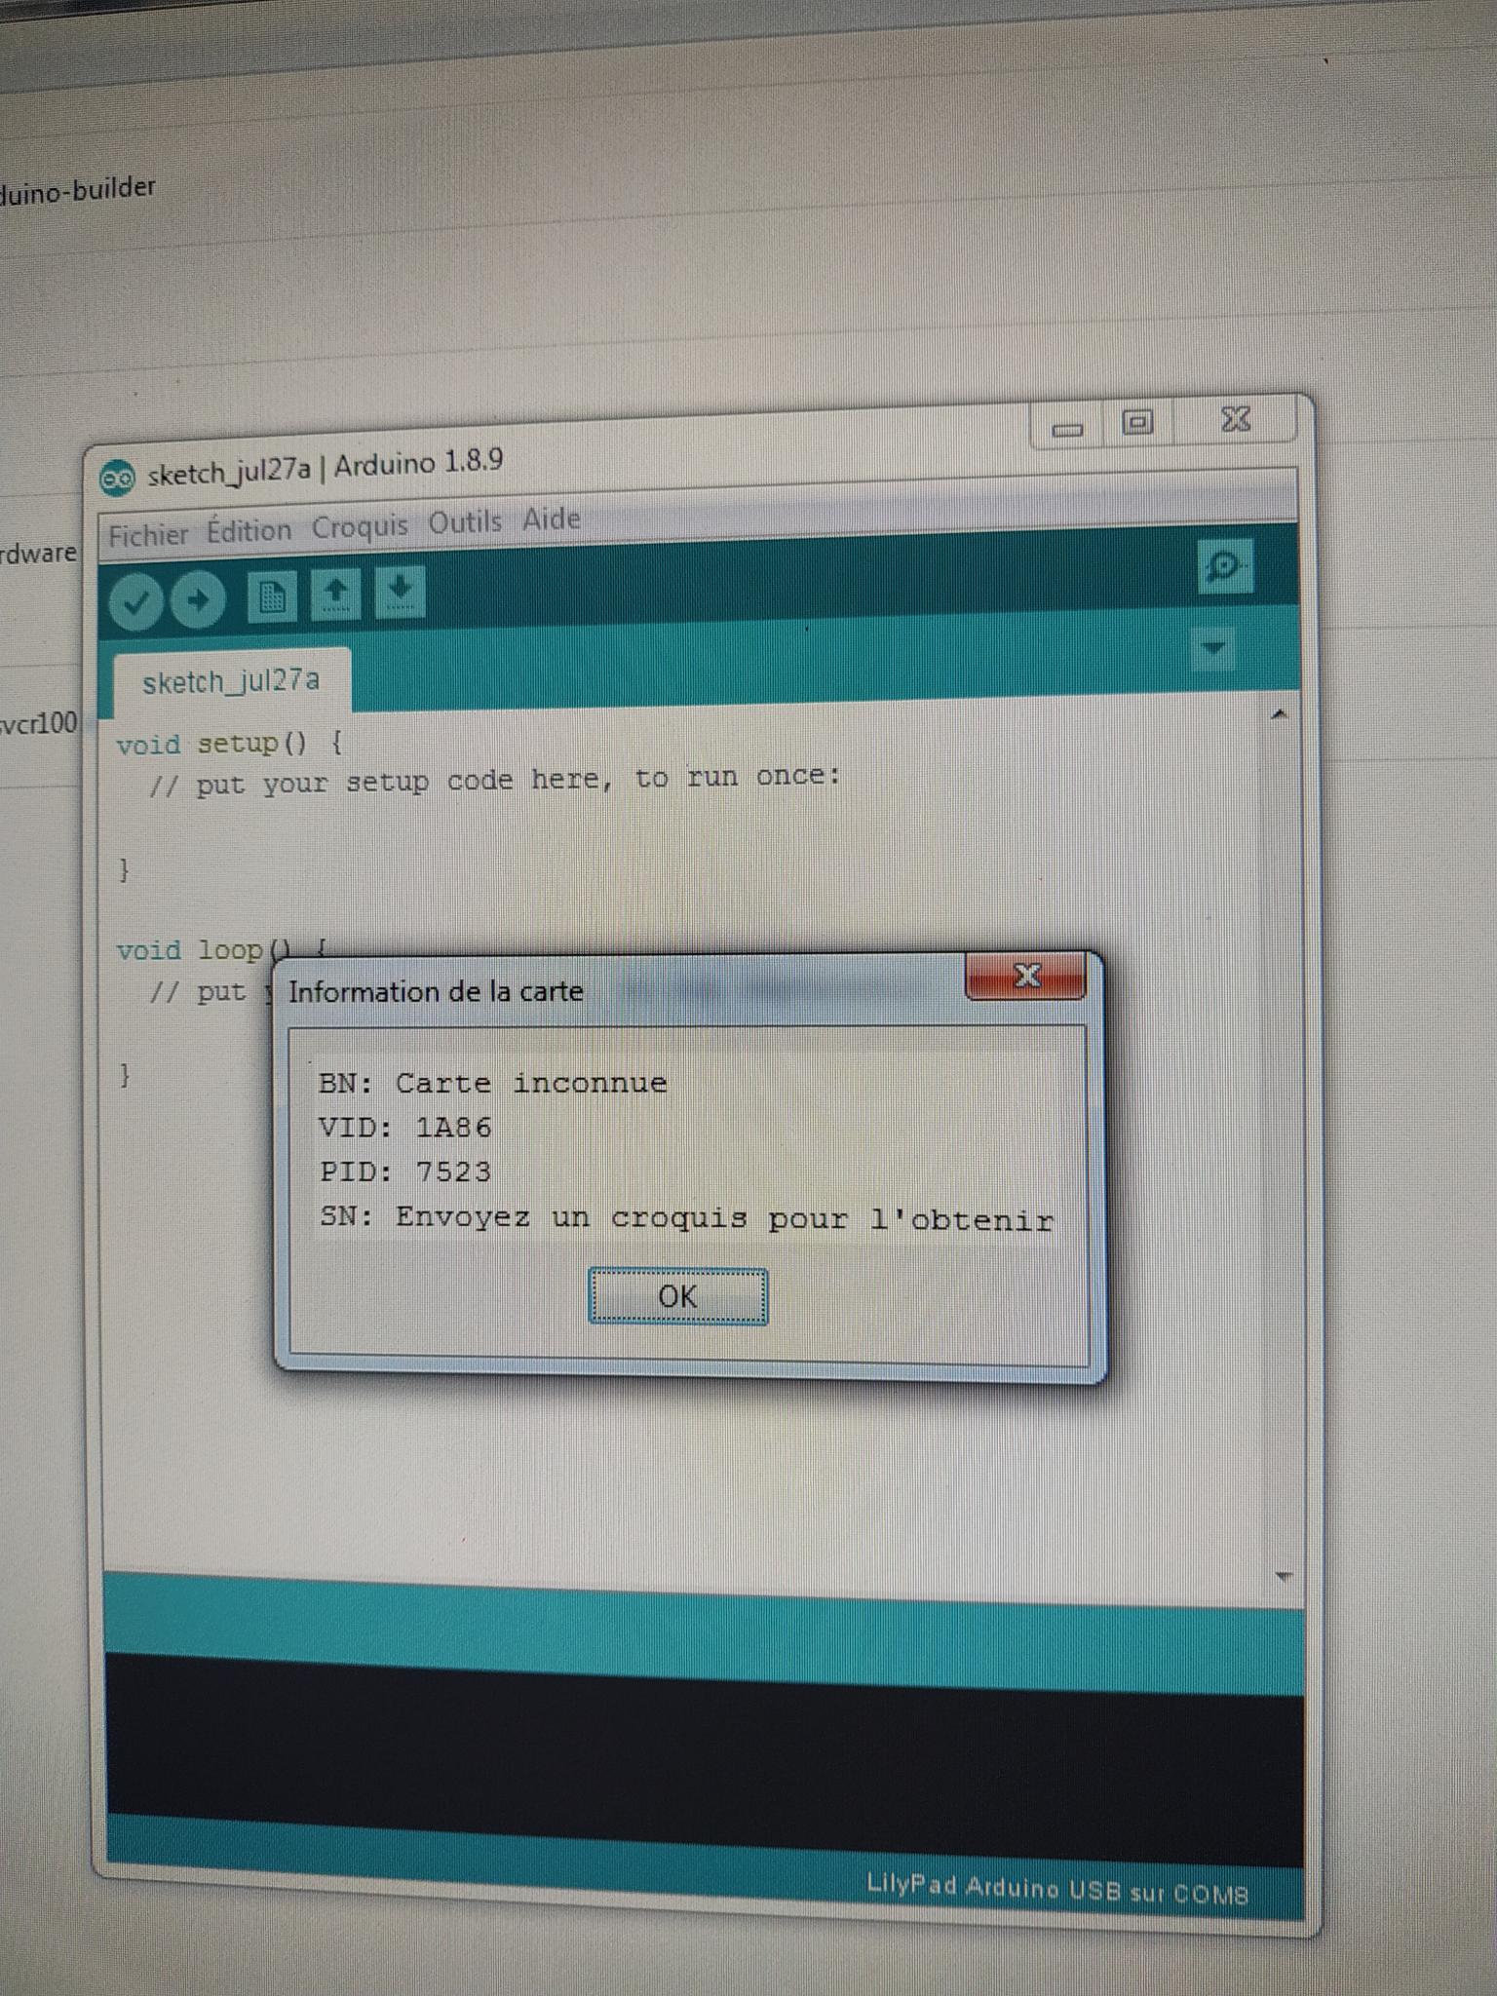
Task: Click the Arduino logo icon in title bar
Action: pyautogui.click(x=117, y=478)
